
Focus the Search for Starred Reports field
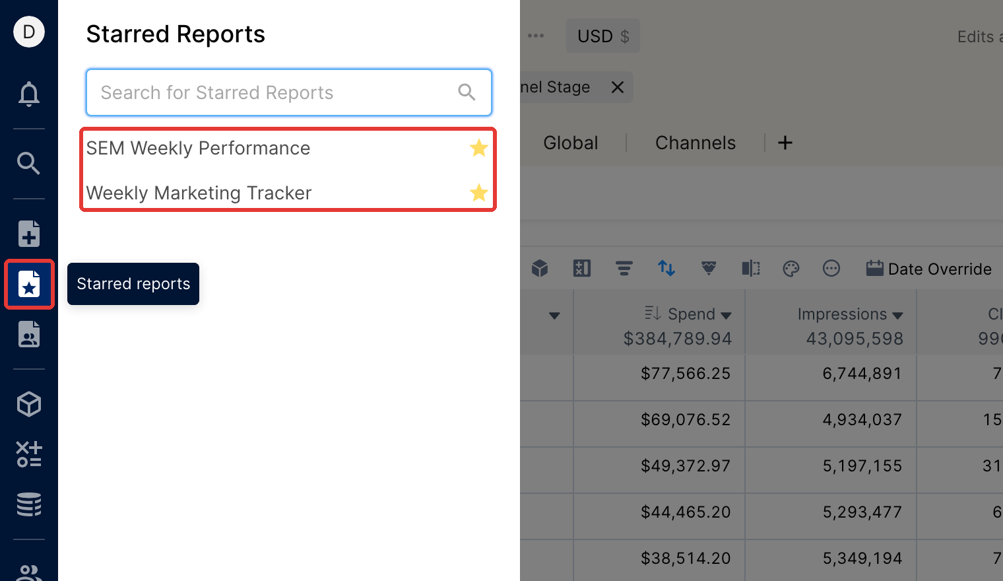(289, 92)
